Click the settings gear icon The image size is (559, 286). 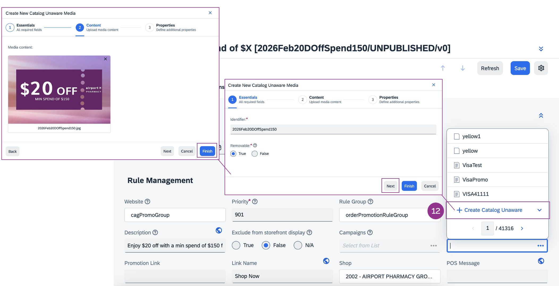541,68
